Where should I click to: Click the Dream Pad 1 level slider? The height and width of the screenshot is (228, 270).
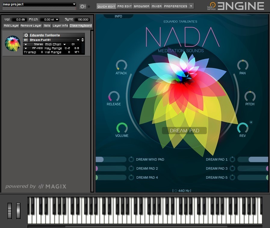coord(253,159)
